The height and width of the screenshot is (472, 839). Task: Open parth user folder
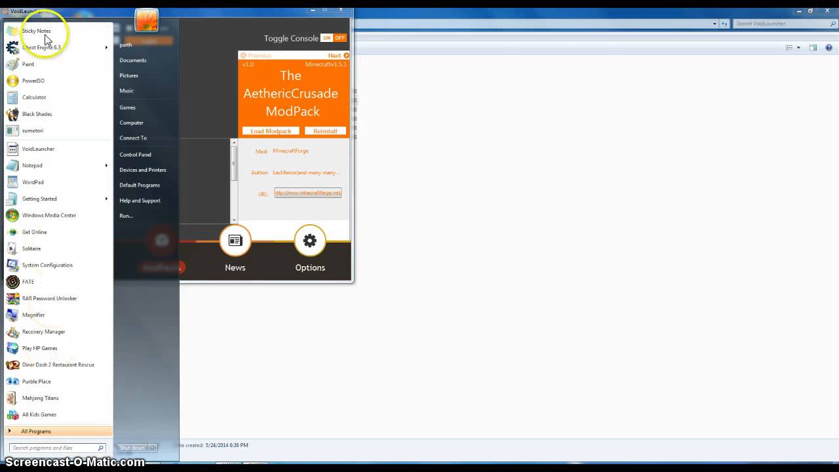126,45
